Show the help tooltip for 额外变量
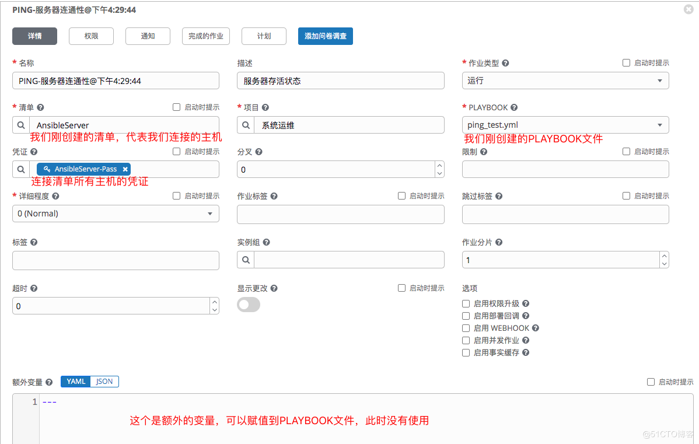 pyautogui.click(x=49, y=382)
